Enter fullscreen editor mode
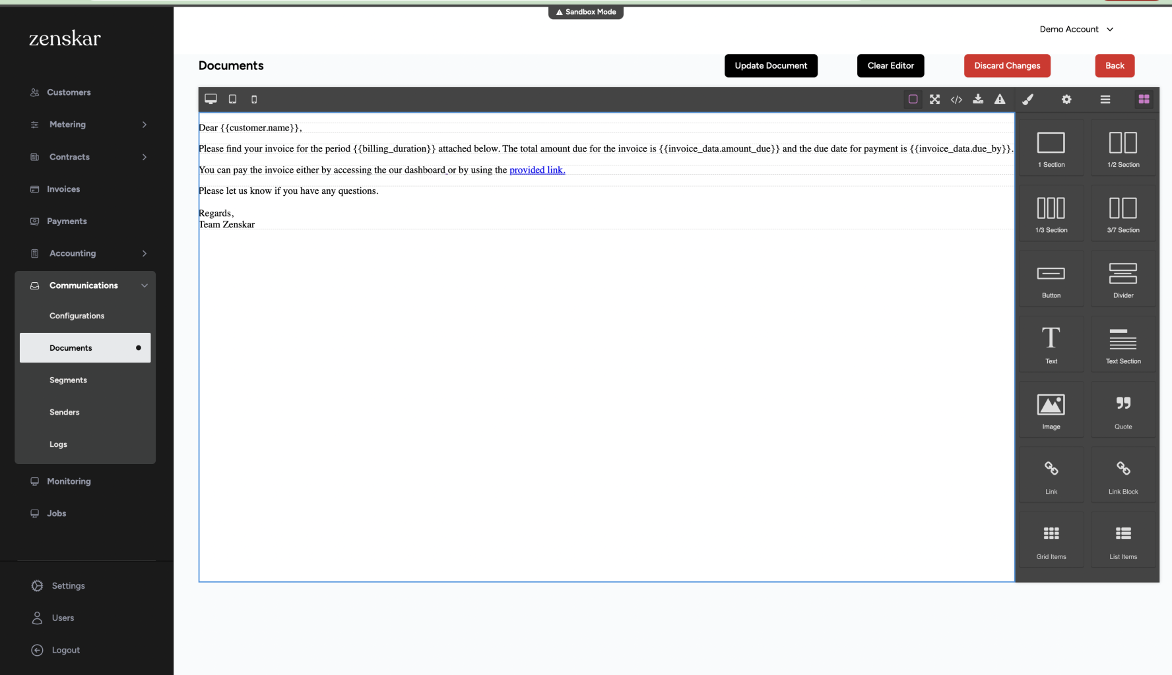 coord(935,100)
